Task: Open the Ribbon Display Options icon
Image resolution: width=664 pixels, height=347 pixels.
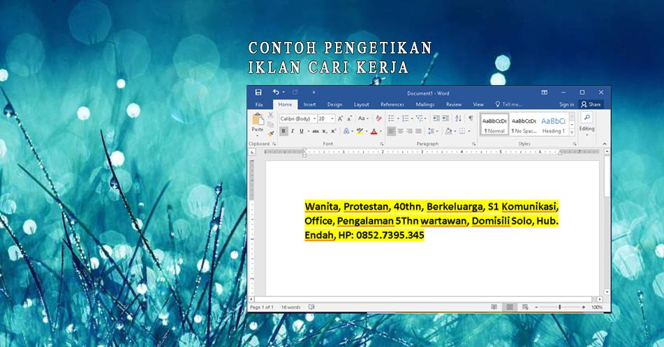Action: click(545, 92)
